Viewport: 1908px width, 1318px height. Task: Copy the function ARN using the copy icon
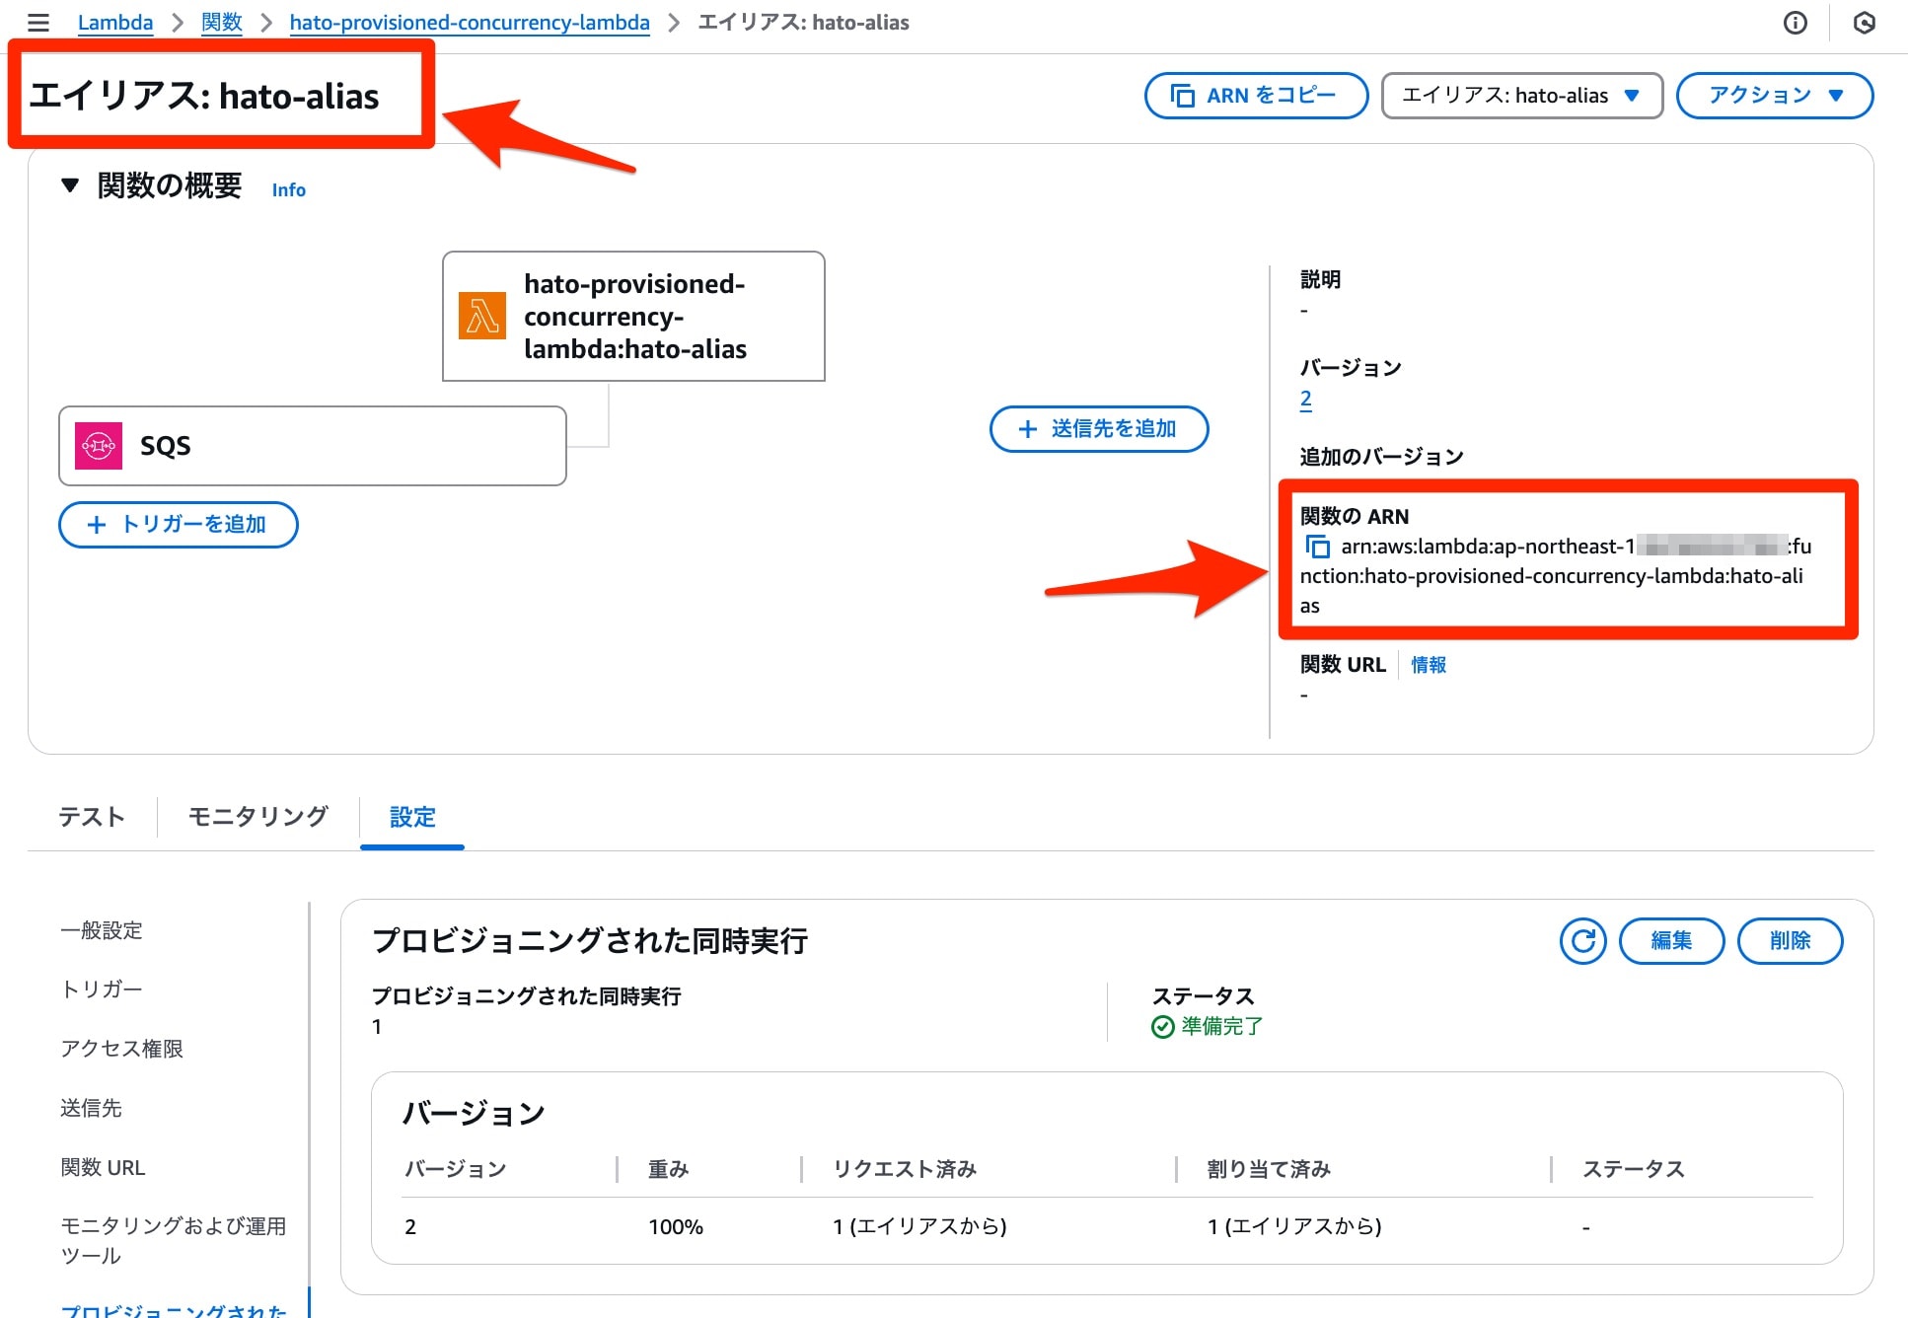[1317, 547]
